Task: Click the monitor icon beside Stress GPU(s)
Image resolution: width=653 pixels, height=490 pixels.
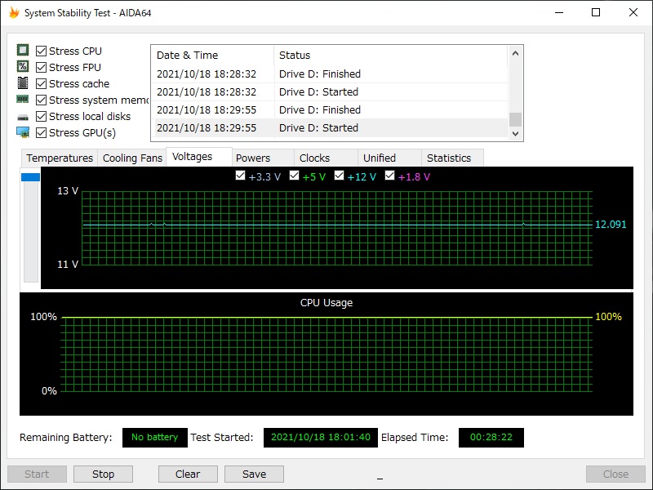Action: pos(23,132)
